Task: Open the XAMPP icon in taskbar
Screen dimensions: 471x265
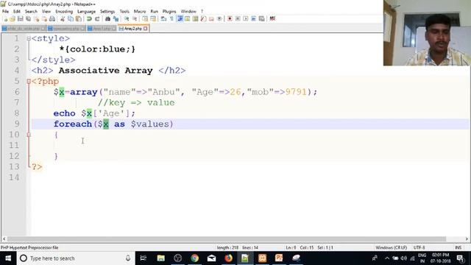Action: (x=262, y=258)
